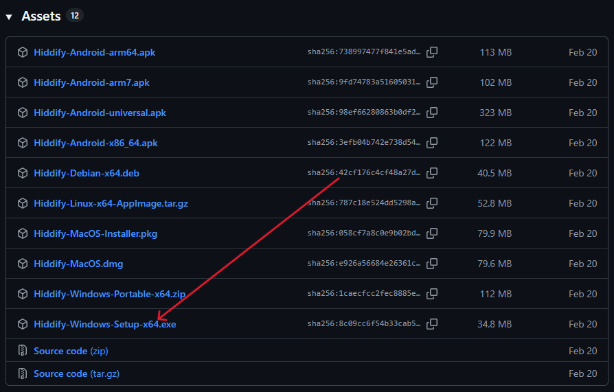Click package icon beside Hiddify-Windows-Portable-x64.zip

(x=23, y=294)
